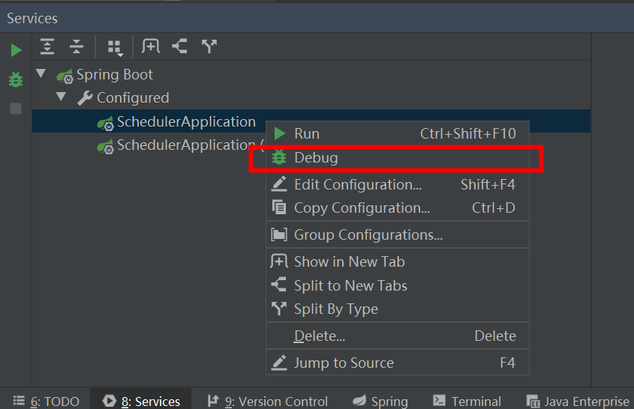634x409 pixels.
Task: Select the second SchedulerApplication tree item
Action: [x=180, y=145]
